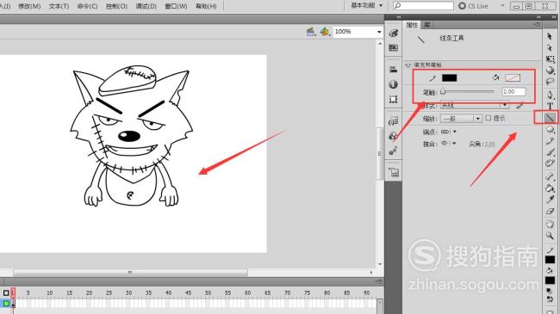The image size is (560, 314).
Task: Click the fill color none swatch
Action: click(513, 77)
